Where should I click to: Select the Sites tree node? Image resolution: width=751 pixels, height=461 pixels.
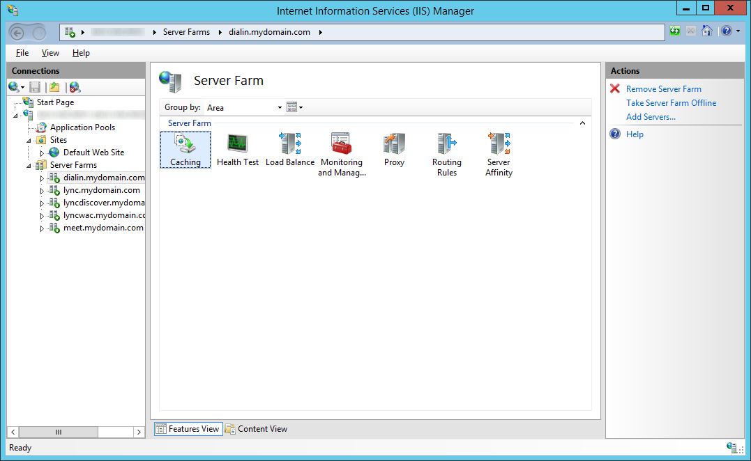[59, 140]
